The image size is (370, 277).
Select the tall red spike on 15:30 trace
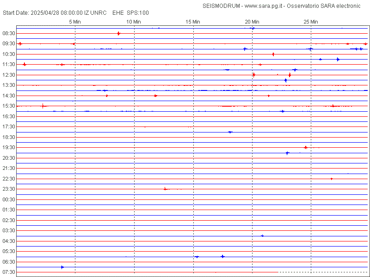(x=43, y=106)
